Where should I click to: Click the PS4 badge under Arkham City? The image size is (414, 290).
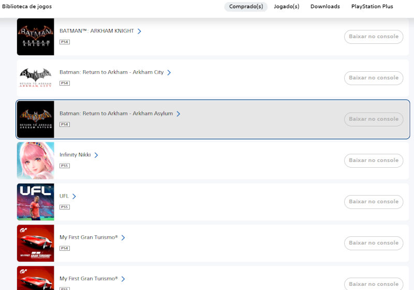point(65,83)
